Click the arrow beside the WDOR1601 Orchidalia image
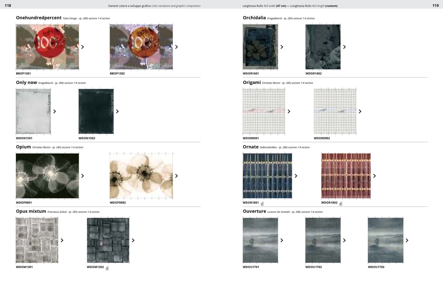Viewport: 443px width, 287px height. pyautogui.click(x=282, y=47)
